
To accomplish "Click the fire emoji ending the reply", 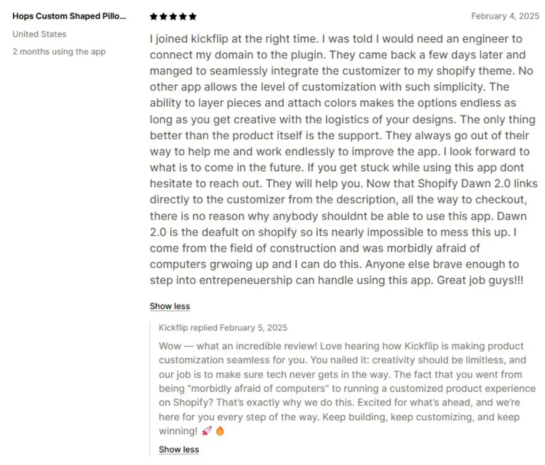I will pyautogui.click(x=220, y=431).
